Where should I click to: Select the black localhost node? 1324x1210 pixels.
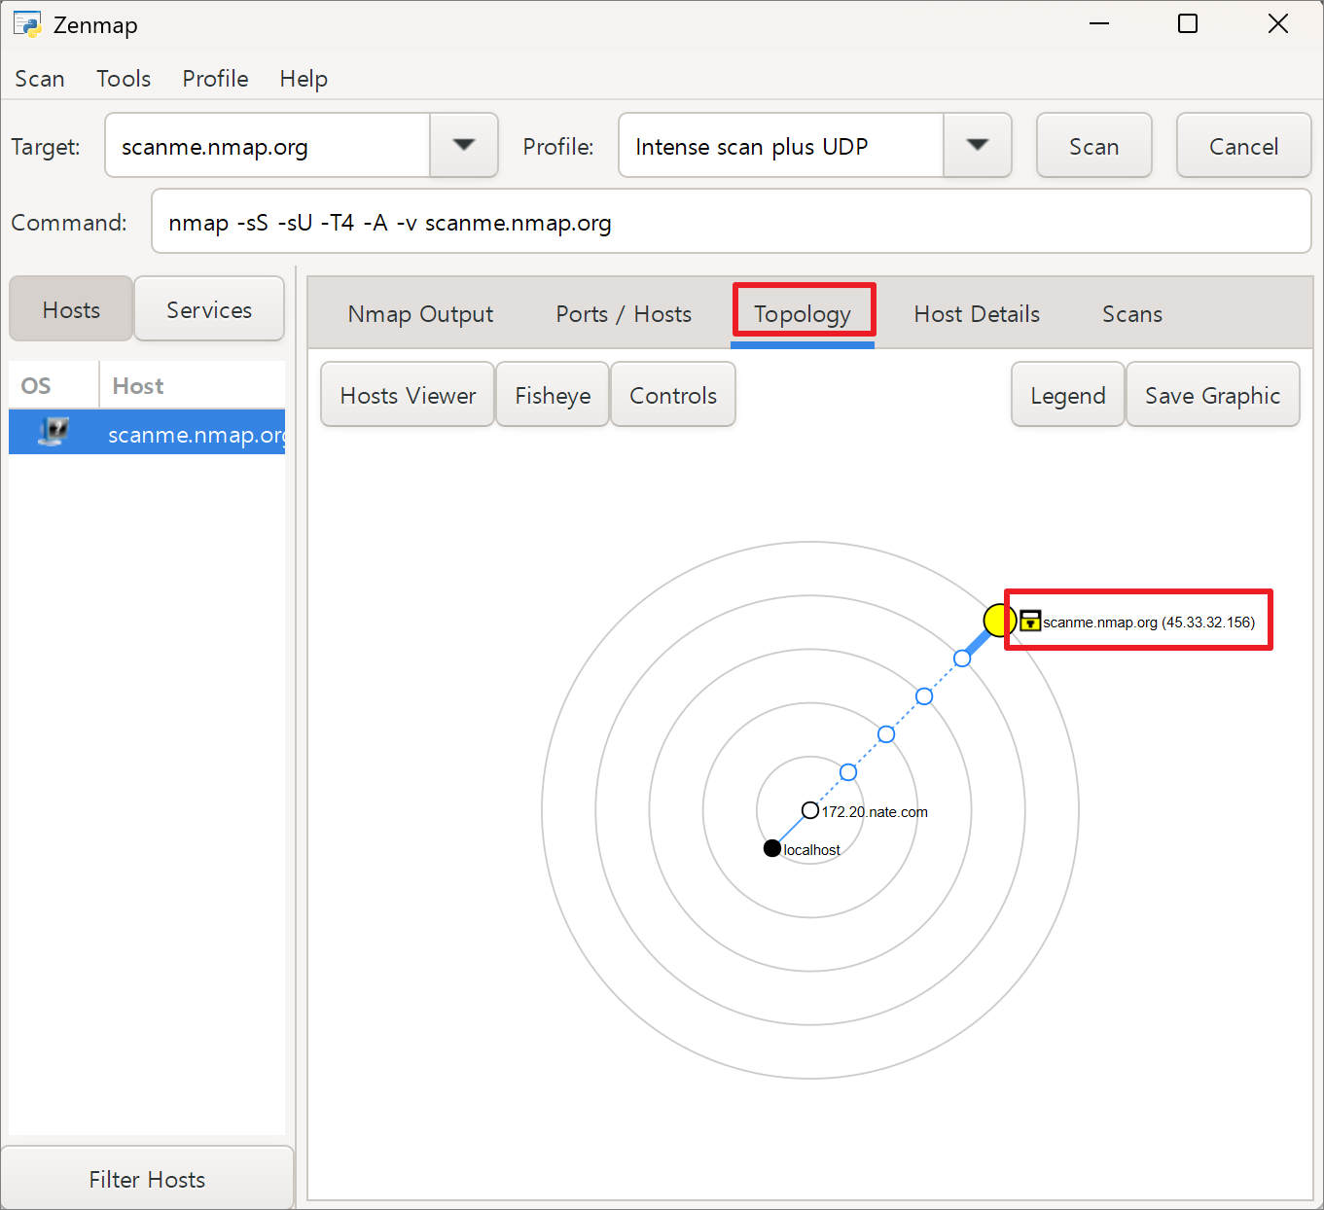(772, 848)
